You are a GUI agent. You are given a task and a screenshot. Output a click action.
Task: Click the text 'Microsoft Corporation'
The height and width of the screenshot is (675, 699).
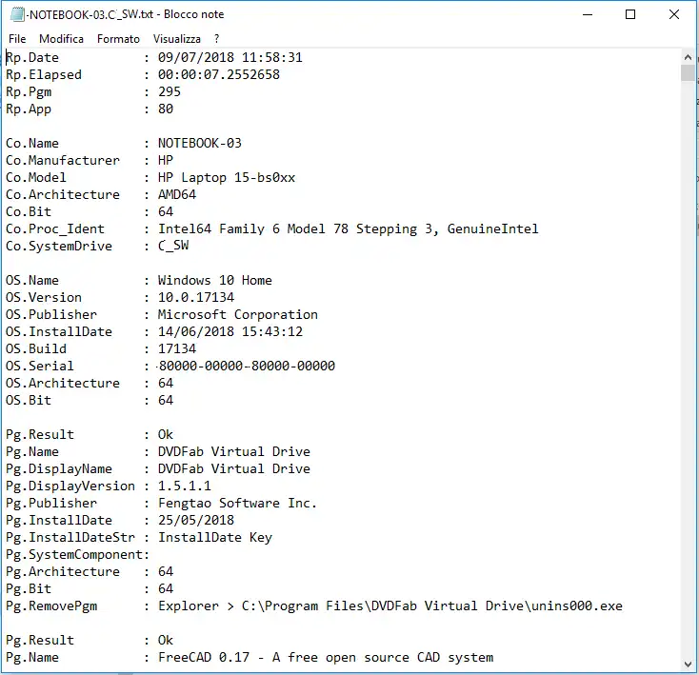[238, 314]
